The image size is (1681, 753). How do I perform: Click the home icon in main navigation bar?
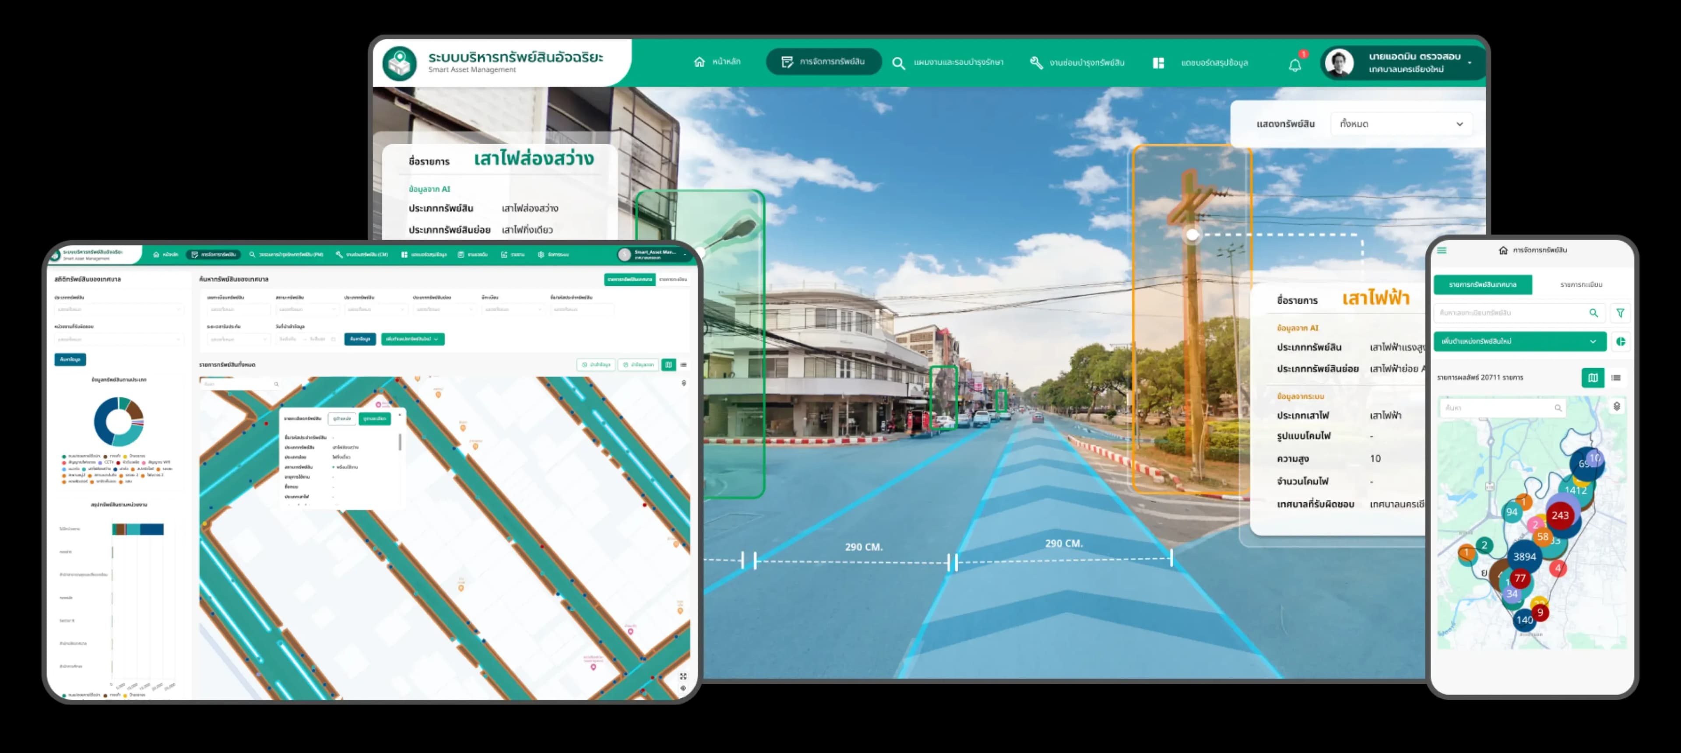699,62
